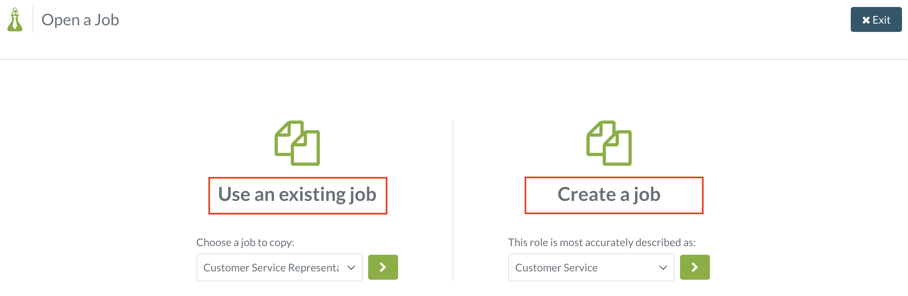Click the copy icon above Create a job
Screen dimensions: 908x296
tap(609, 143)
